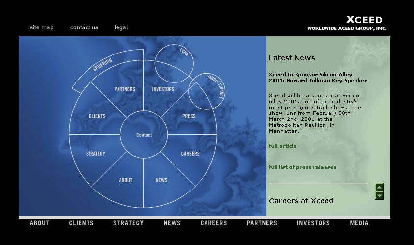Go to Investors in bottom navigation
Screen dimensions: 414x245
313,223
